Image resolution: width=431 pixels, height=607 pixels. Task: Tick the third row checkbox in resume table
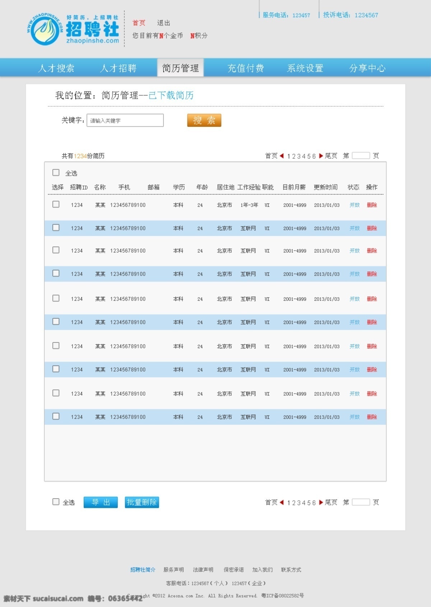pos(56,250)
